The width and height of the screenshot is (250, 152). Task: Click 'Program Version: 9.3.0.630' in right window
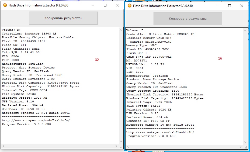151,136
